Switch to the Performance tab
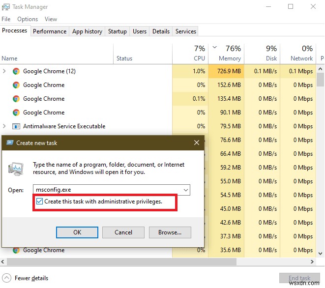This screenshot has width=325, height=288. [x=50, y=31]
